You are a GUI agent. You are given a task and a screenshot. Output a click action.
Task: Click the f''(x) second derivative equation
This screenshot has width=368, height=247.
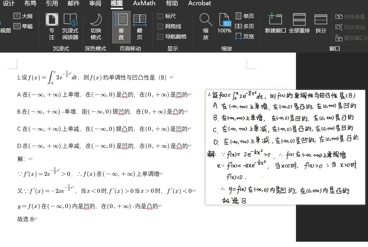click(52, 190)
